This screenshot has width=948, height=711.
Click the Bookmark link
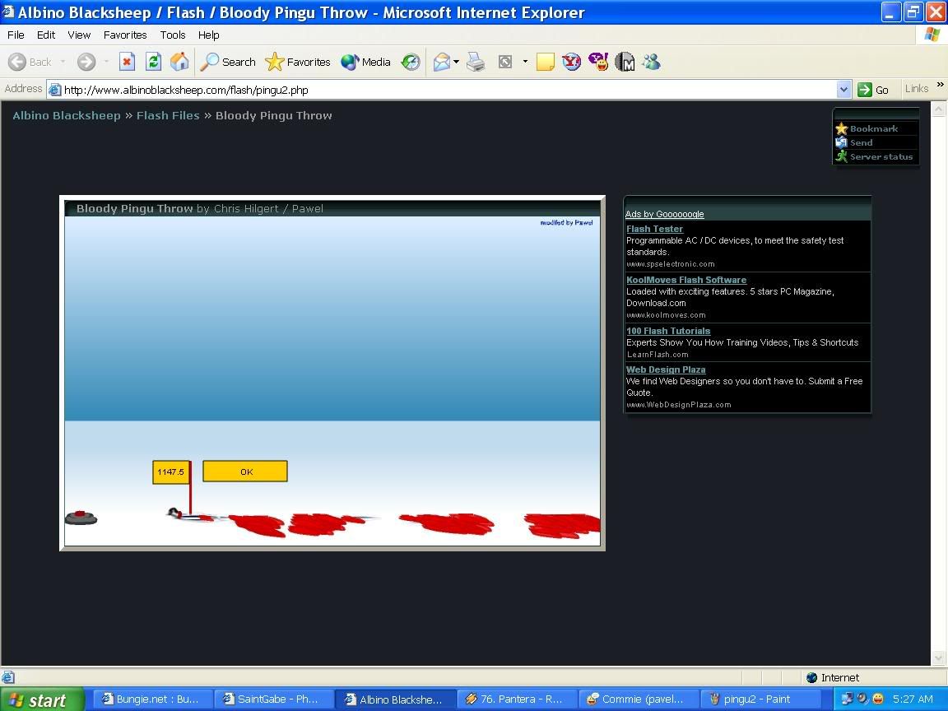(874, 128)
